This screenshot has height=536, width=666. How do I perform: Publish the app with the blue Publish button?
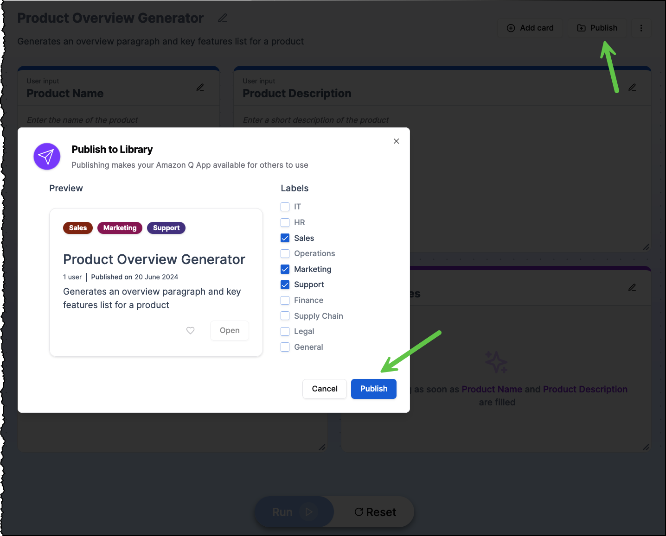coord(373,389)
